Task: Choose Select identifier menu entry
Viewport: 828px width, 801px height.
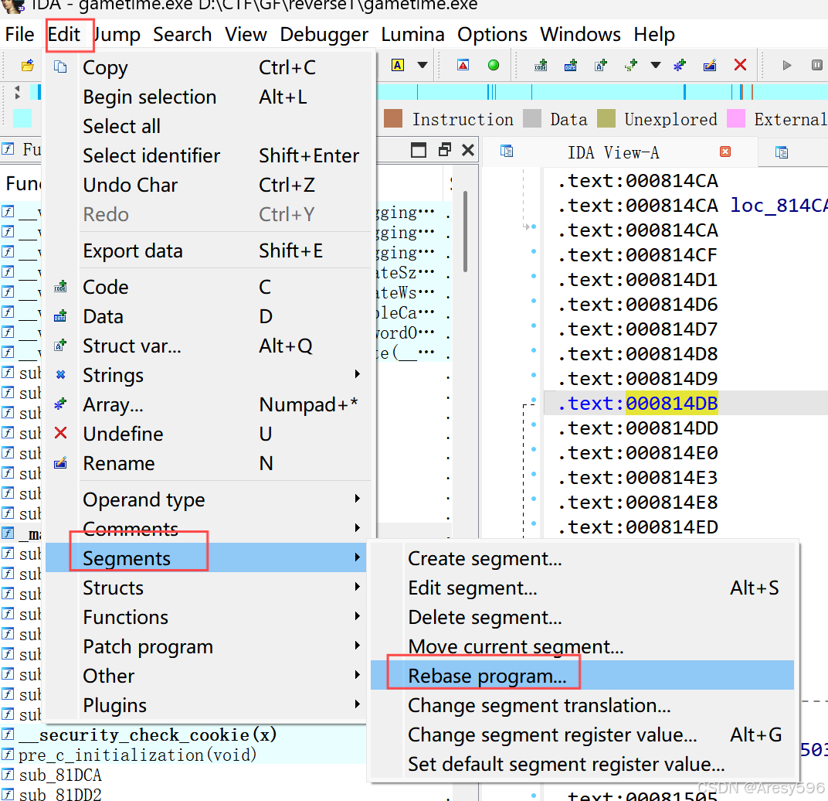Action: (206, 155)
